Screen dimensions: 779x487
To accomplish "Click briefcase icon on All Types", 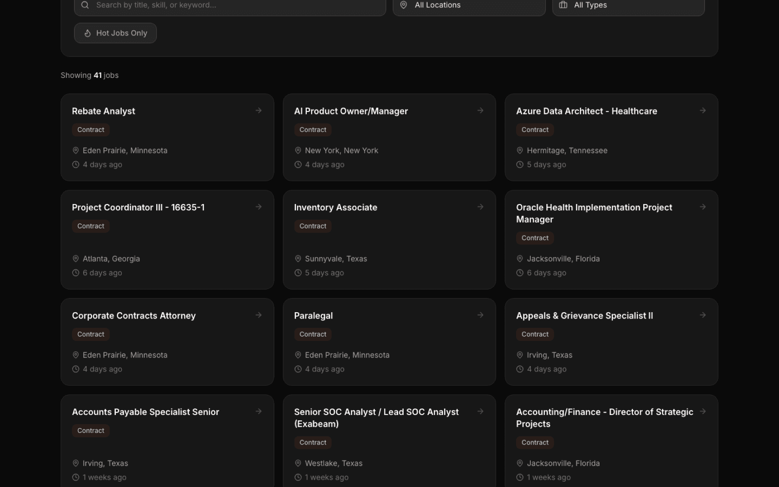I will (x=563, y=5).
